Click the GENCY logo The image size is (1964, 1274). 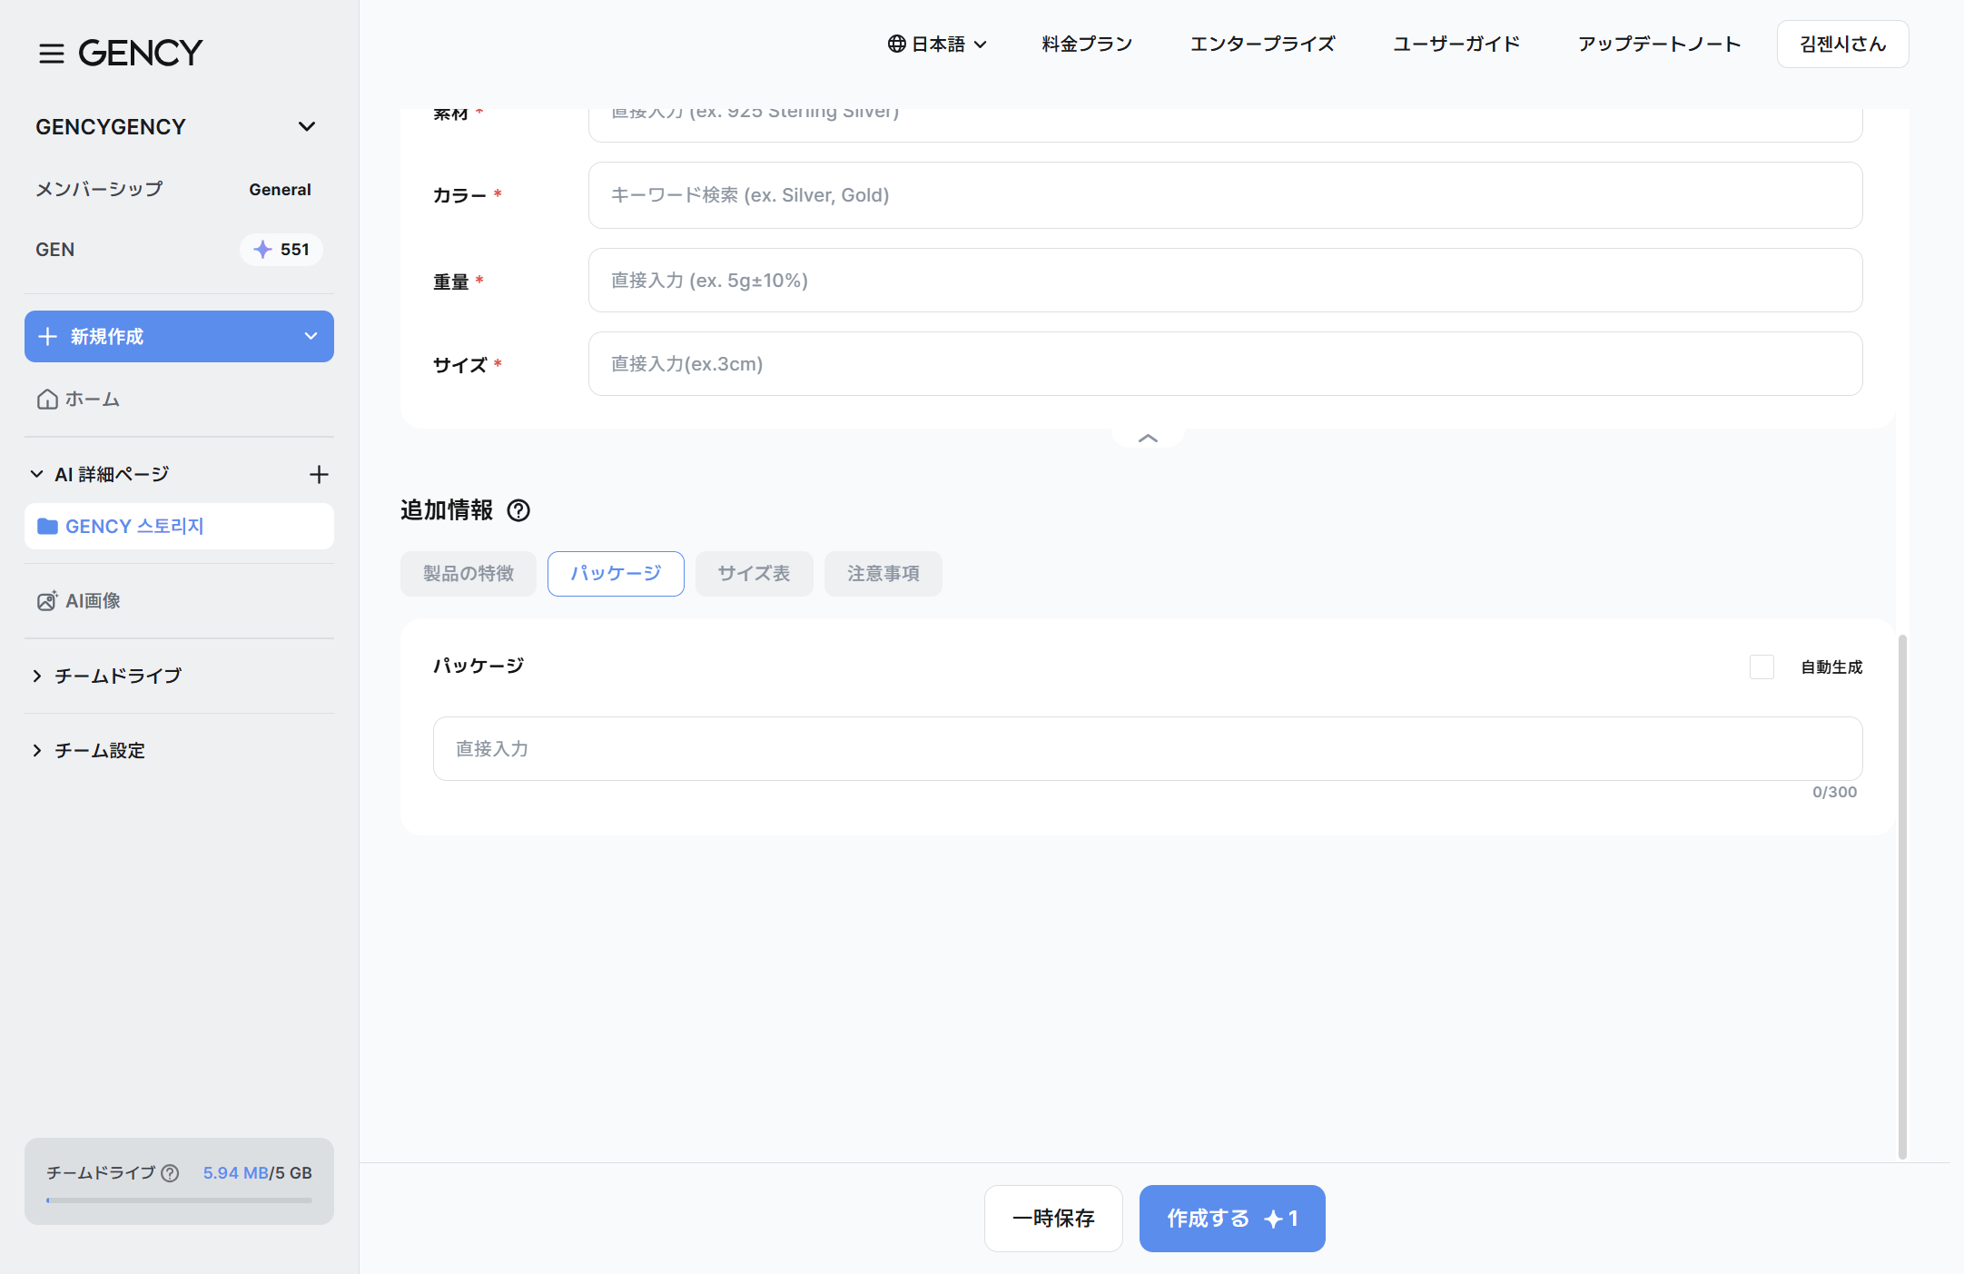tap(141, 53)
